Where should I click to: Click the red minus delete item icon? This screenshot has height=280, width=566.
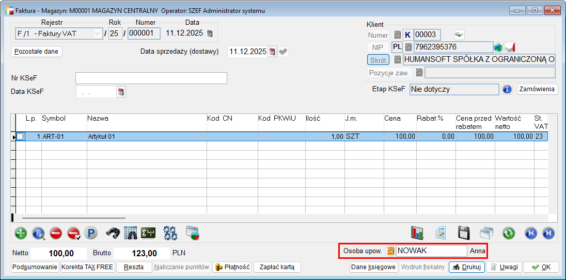56,233
